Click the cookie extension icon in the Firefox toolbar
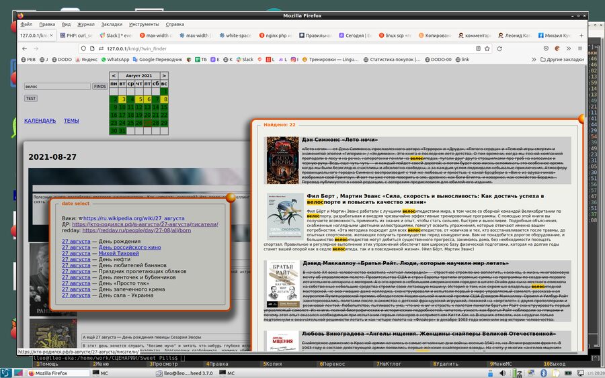This screenshot has width=605, height=378. pyautogui.click(x=557, y=48)
